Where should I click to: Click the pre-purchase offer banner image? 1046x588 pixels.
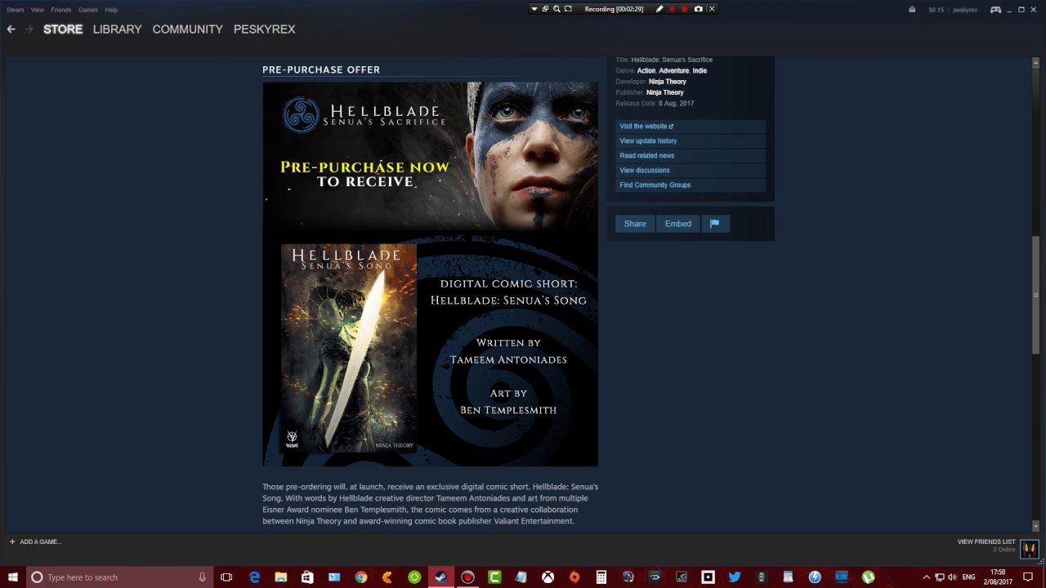(430, 274)
